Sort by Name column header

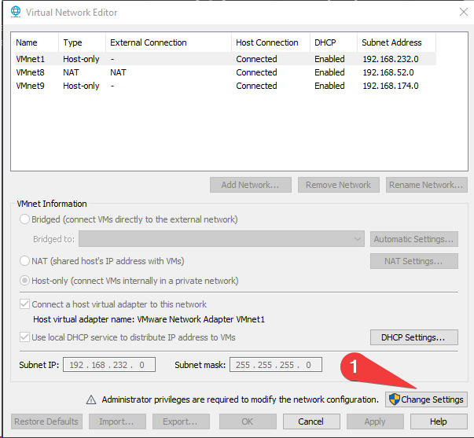(35, 42)
